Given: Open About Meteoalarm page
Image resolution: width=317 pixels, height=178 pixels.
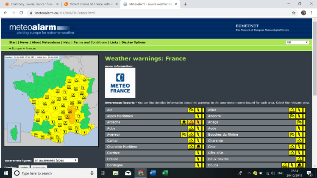Looking at the screenshot, I should 46,42.
